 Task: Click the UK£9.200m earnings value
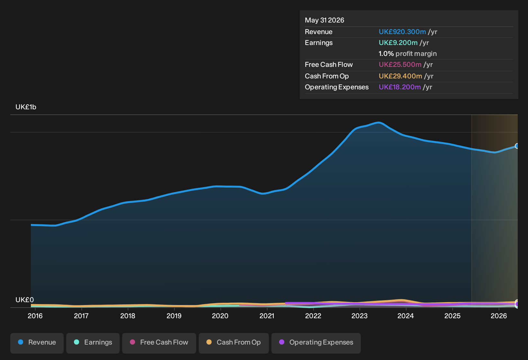point(398,43)
